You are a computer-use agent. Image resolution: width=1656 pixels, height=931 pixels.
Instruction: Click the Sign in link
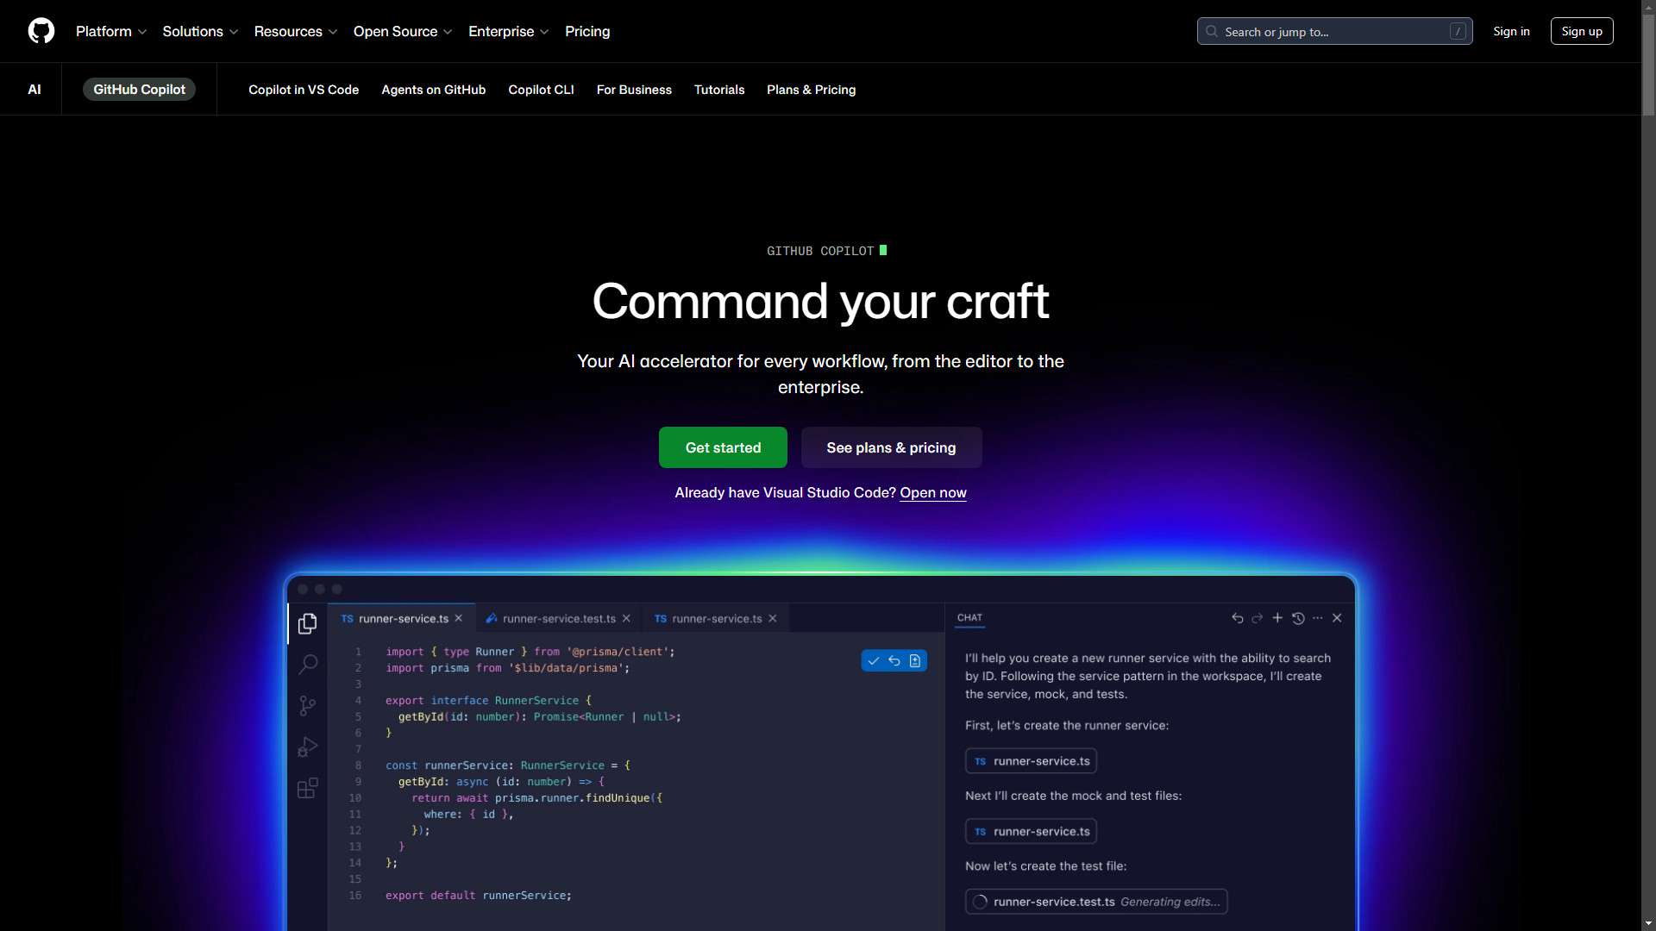pos(1512,31)
